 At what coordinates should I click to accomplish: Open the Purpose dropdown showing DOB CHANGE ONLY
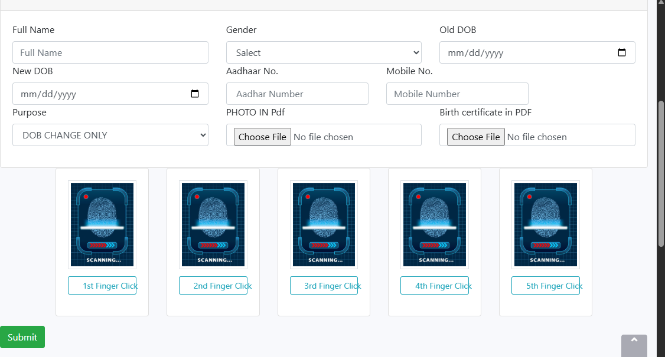coord(110,135)
